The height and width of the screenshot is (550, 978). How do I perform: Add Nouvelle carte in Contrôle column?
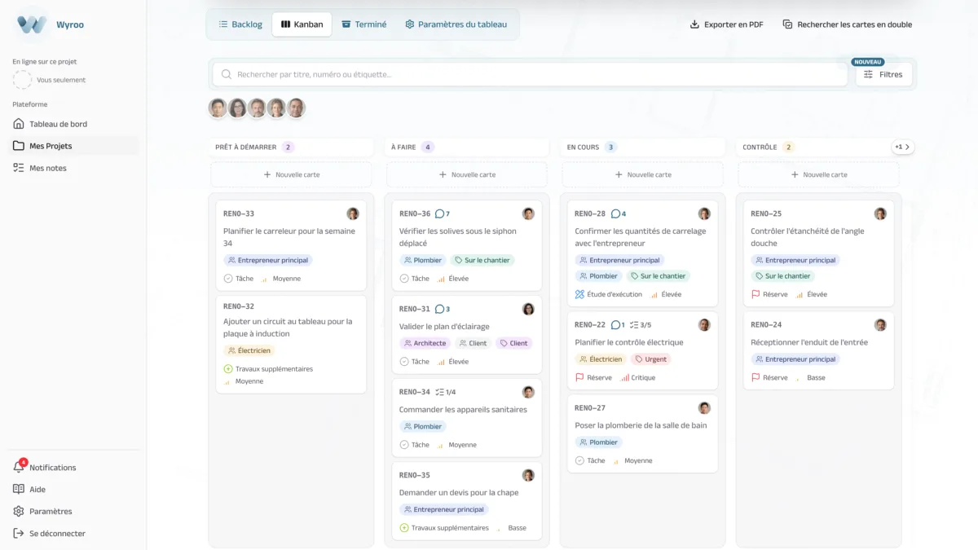coord(818,174)
